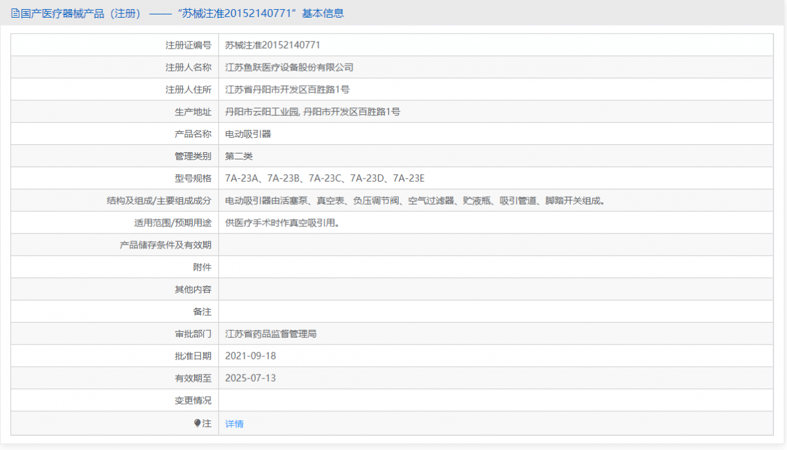
Task: Click the 注册人住所 label
Action: coord(188,90)
